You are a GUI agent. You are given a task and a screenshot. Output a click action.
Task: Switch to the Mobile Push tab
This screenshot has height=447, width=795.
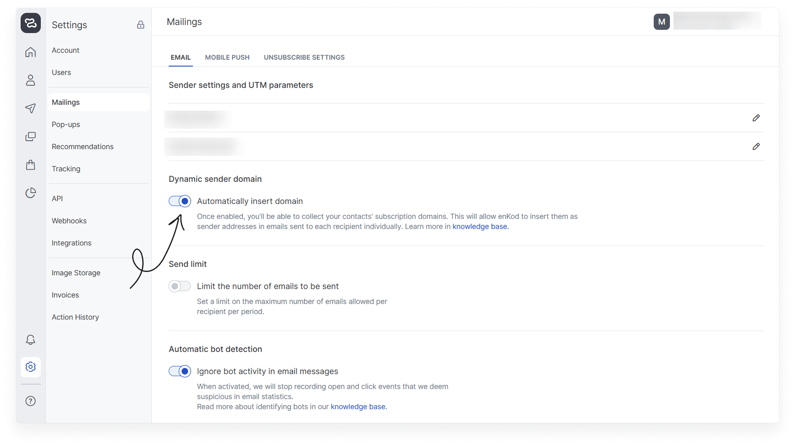(227, 58)
